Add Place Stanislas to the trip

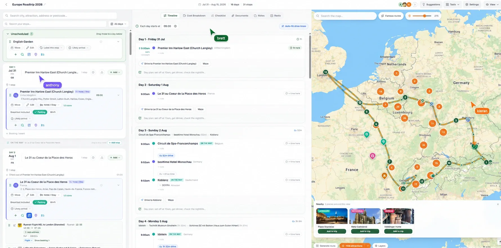click(x=332, y=231)
